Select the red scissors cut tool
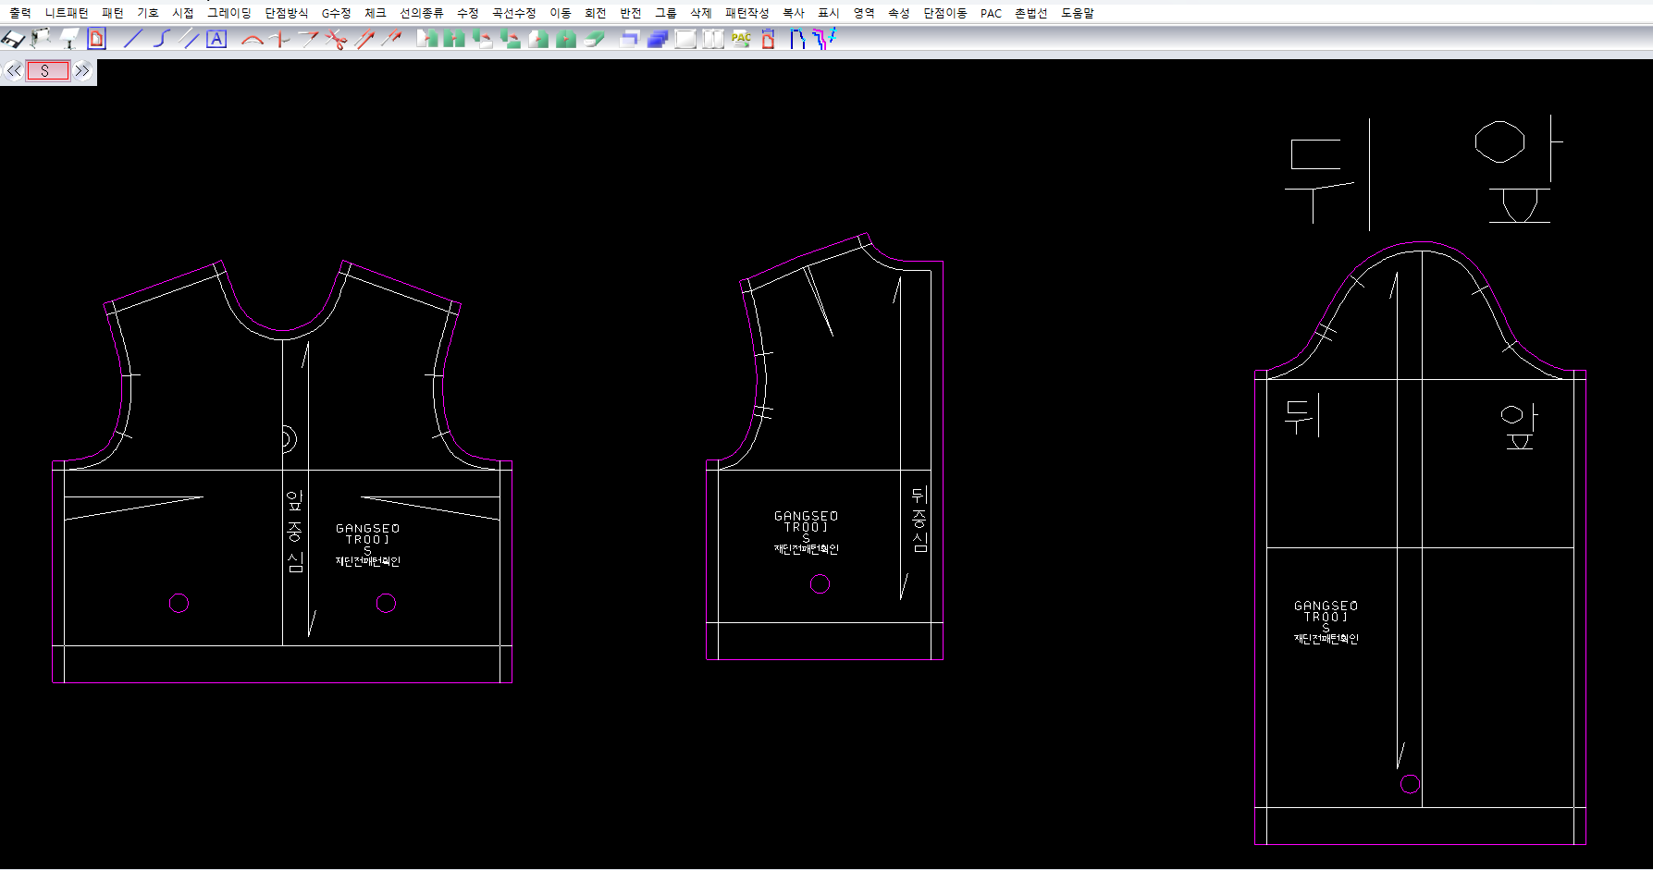Image resolution: width=1653 pixels, height=870 pixels. pos(336,39)
